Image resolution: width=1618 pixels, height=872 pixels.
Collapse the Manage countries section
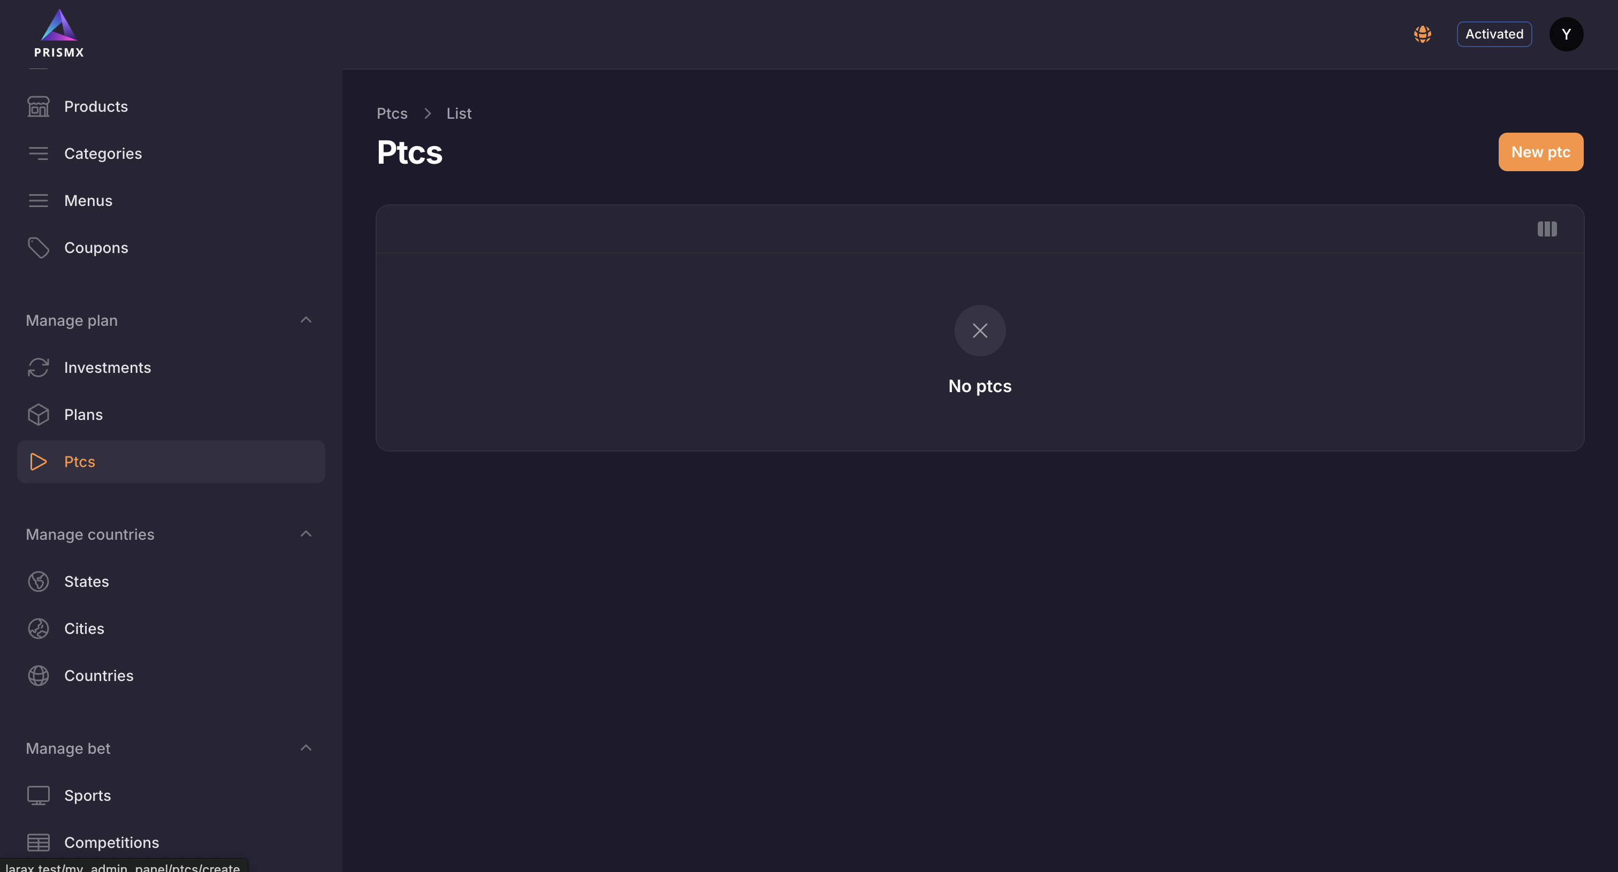[306, 534]
